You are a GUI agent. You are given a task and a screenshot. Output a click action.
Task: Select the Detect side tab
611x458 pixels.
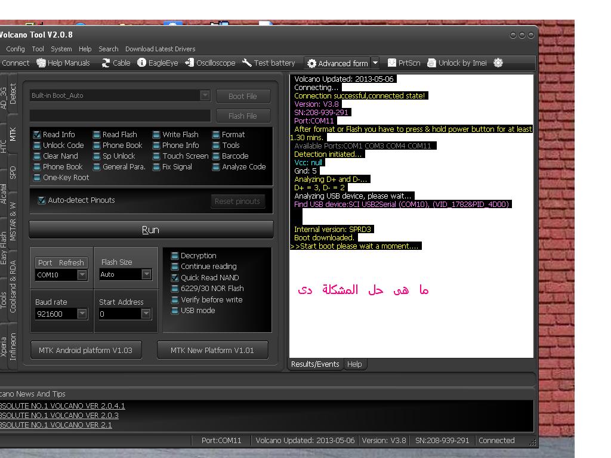13,94
